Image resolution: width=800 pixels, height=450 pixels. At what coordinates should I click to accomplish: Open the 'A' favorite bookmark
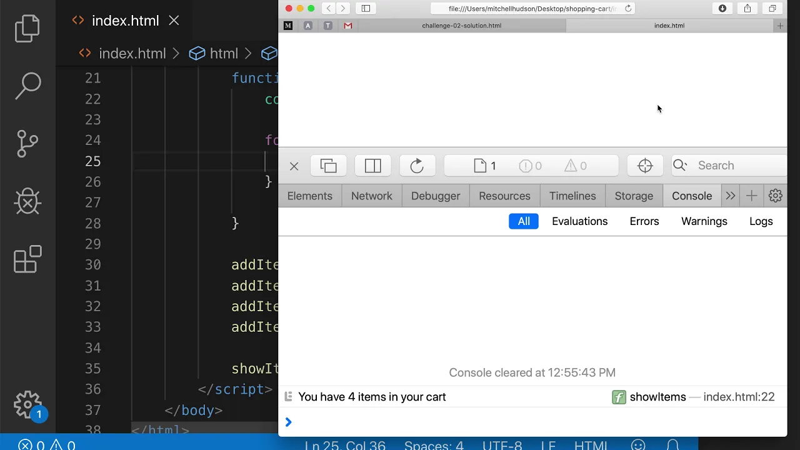pos(308,26)
